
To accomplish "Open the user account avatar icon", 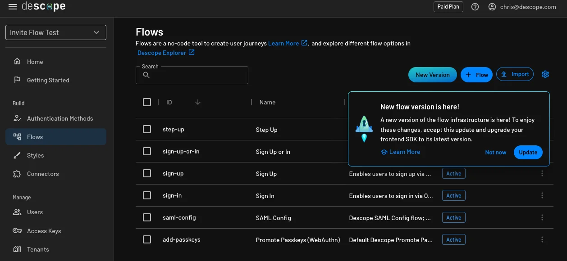I will [x=492, y=7].
